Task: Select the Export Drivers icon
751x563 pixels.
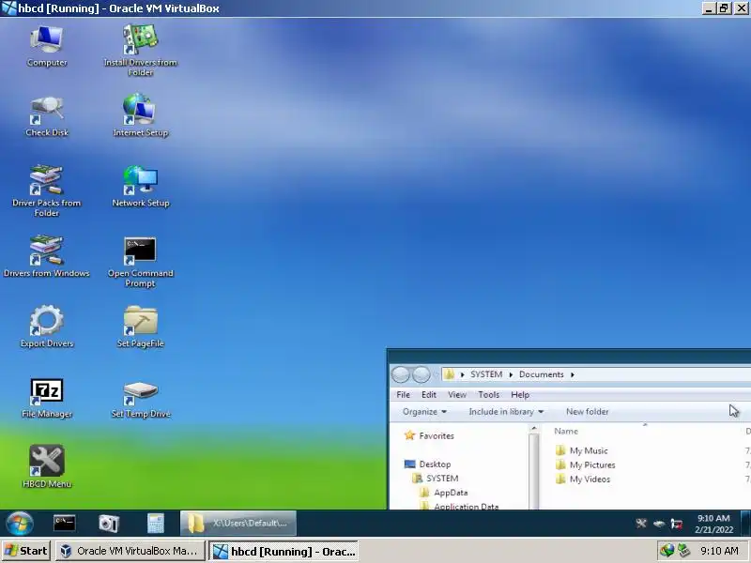Action: [46, 327]
